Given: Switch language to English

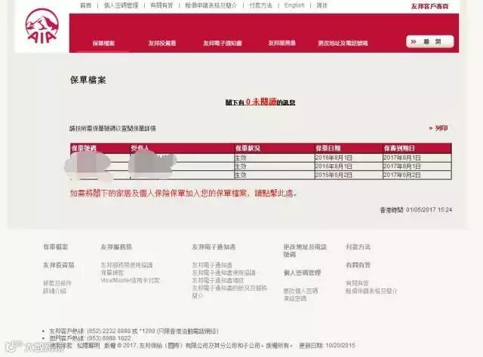Looking at the screenshot, I should click(x=294, y=5).
